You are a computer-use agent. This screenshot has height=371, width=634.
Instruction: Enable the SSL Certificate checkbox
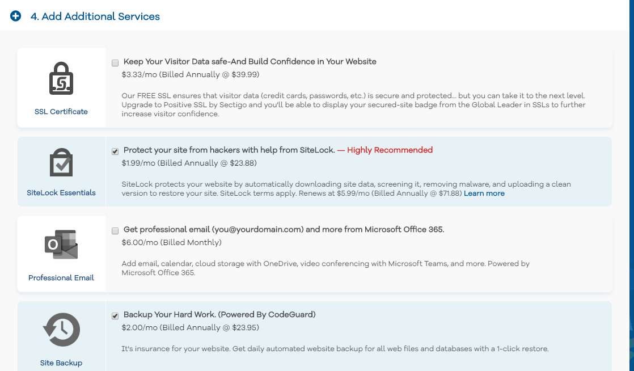tap(115, 63)
